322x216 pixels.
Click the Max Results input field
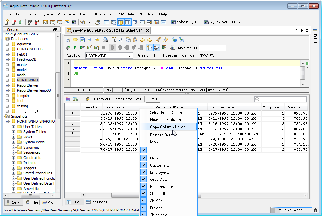click(x=212, y=48)
